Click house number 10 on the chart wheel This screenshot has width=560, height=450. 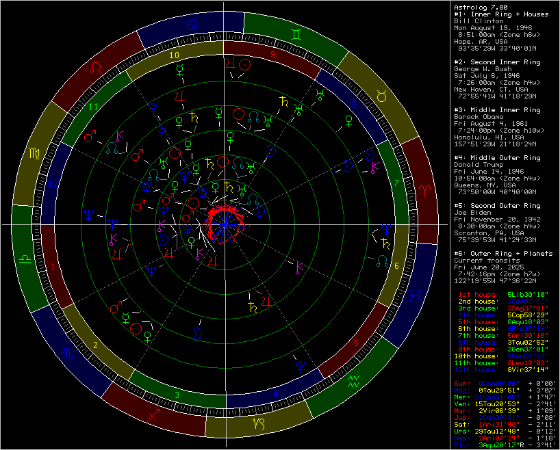pos(175,55)
